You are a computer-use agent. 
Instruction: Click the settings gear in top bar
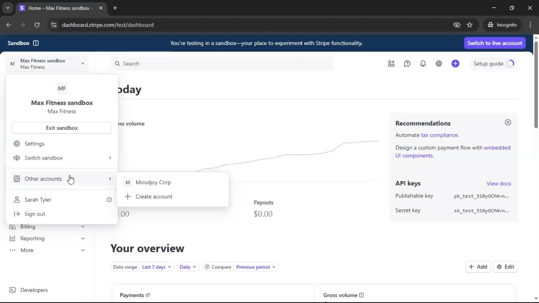pyautogui.click(x=439, y=64)
